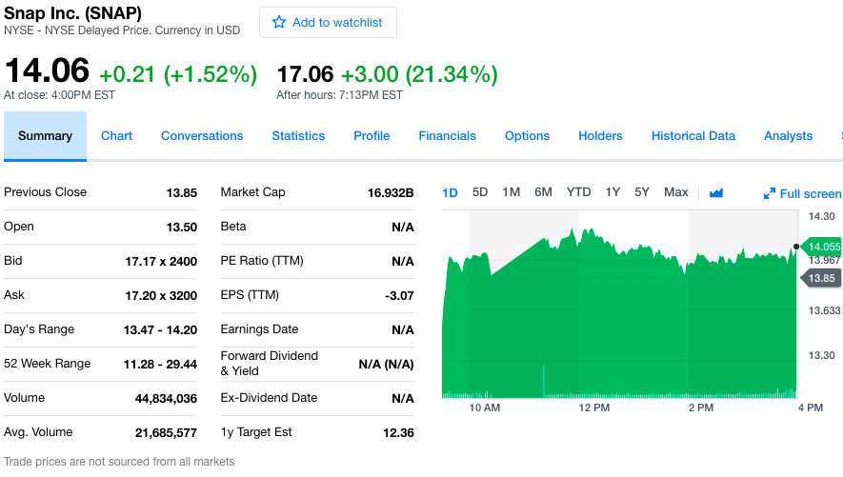The height and width of the screenshot is (477, 843).
Task: Click the Add to watchlist label
Action: 337,23
